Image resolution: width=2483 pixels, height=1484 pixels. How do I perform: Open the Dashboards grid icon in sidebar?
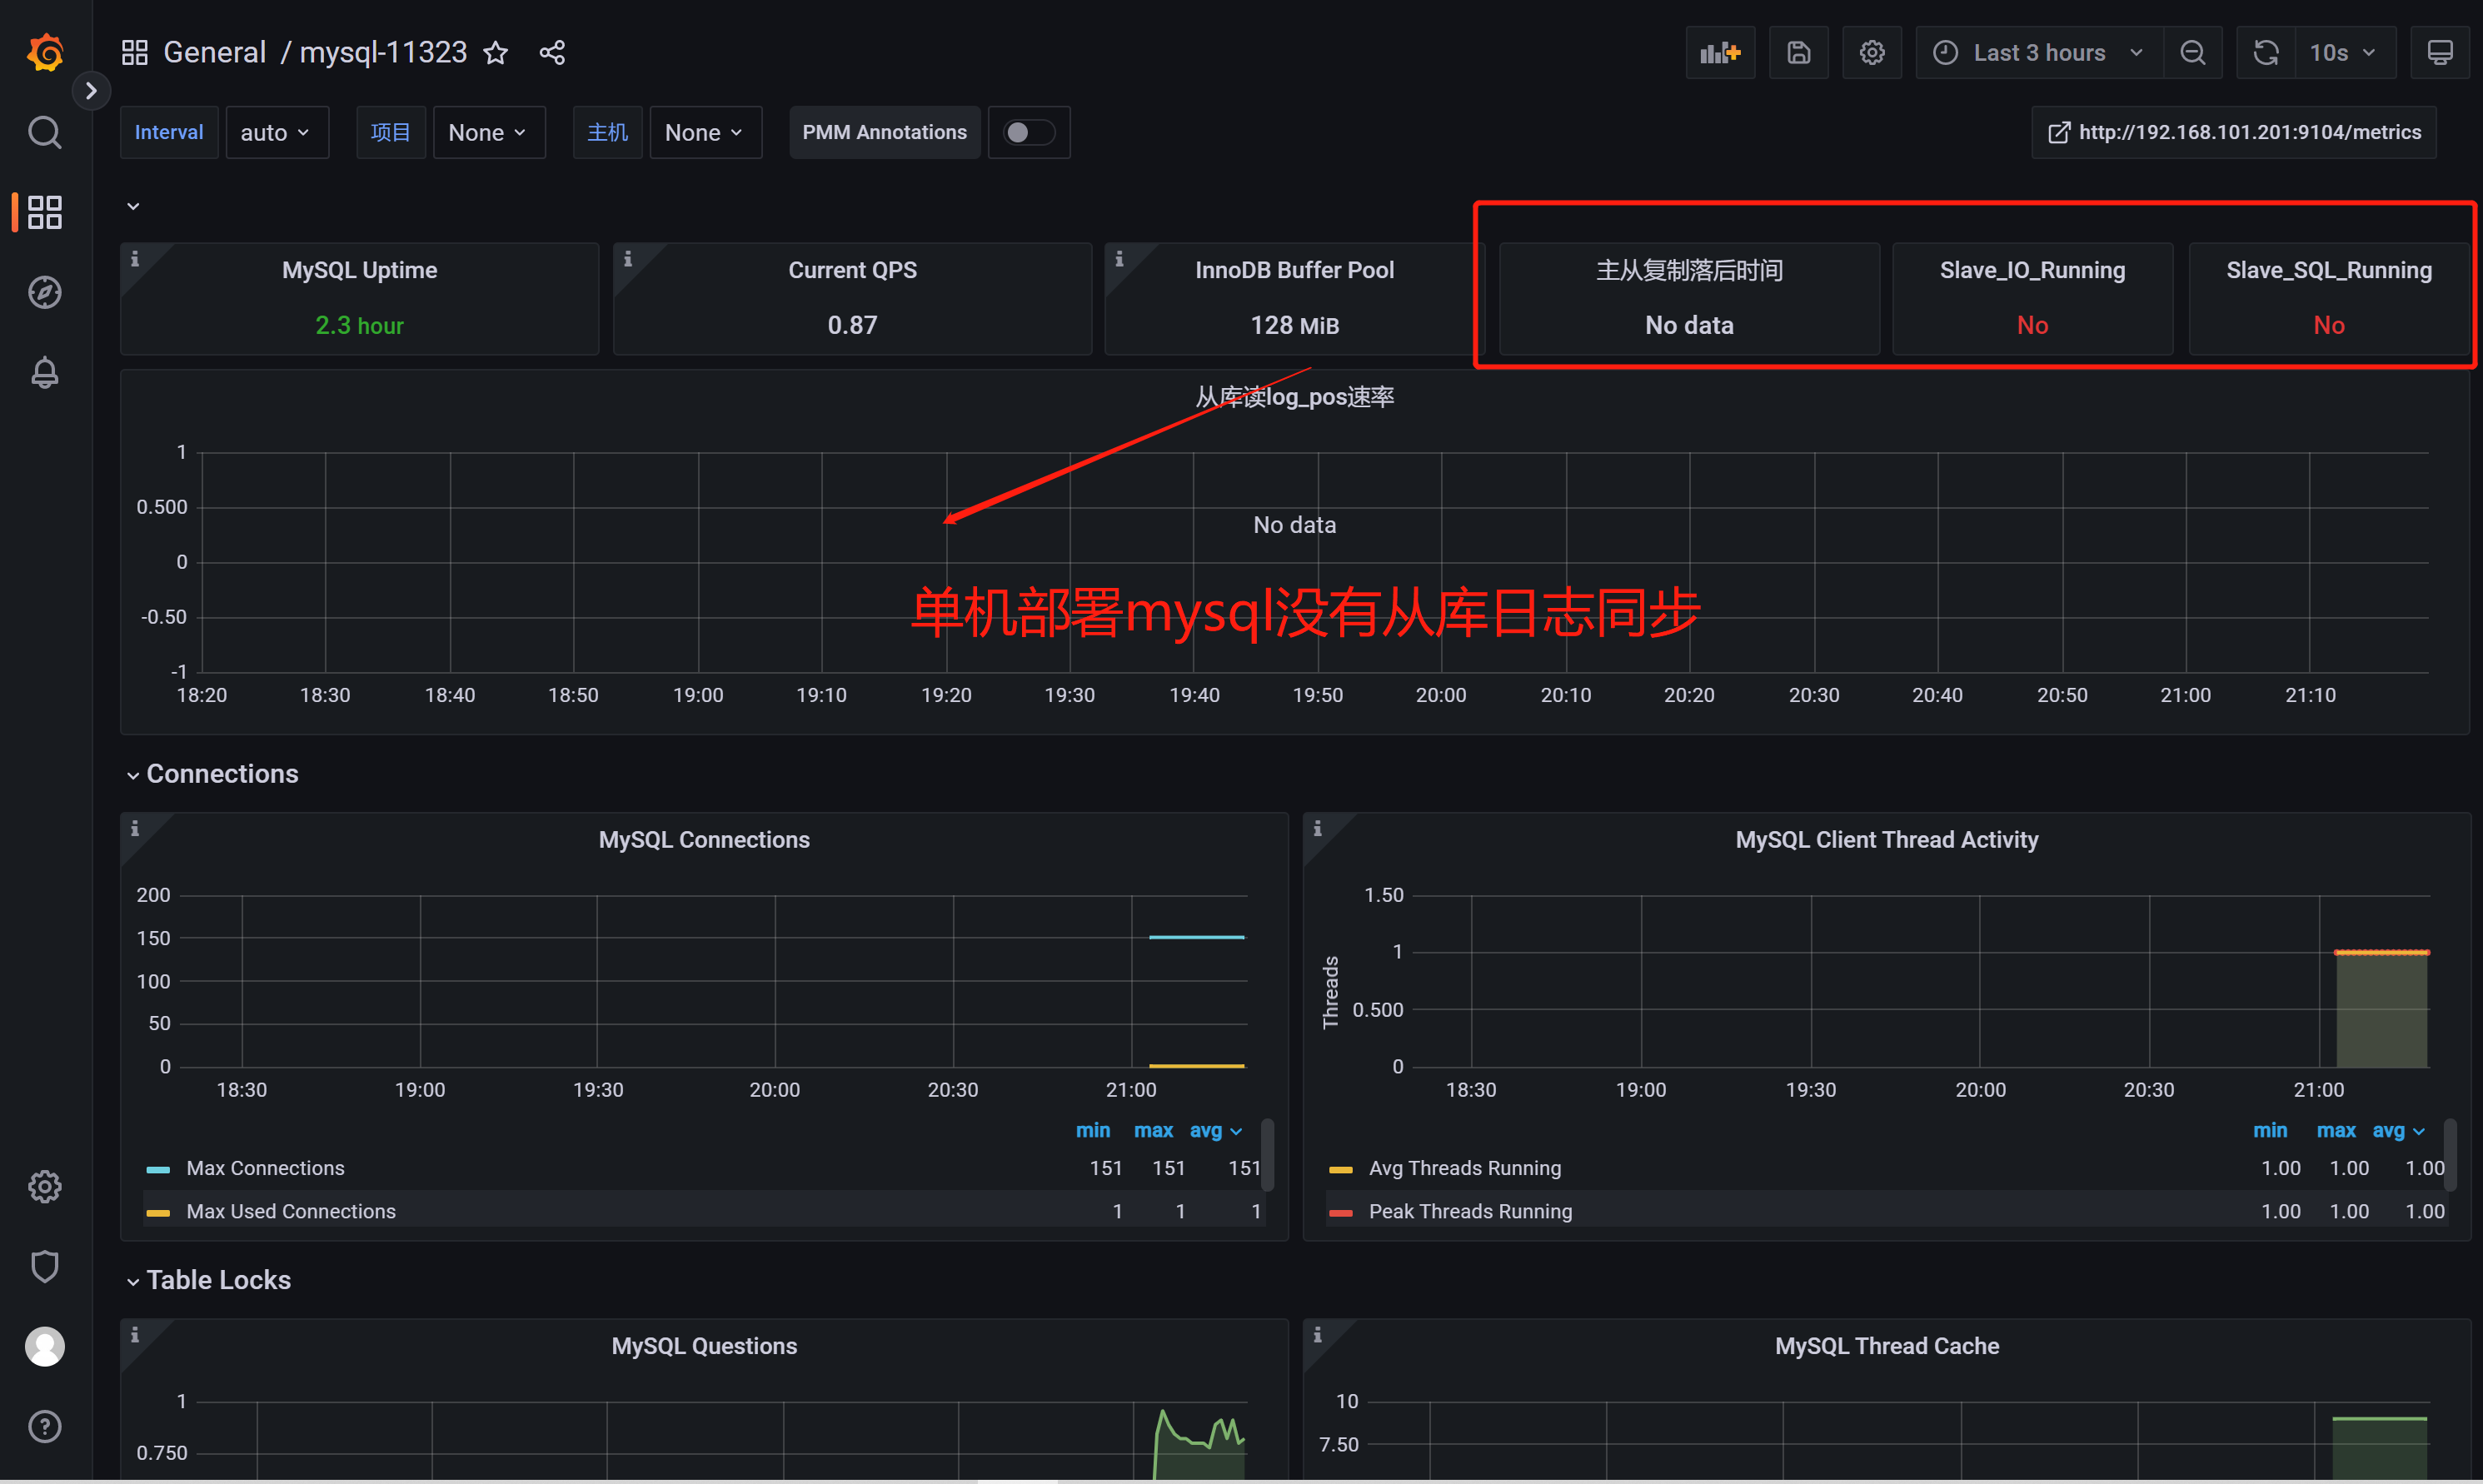(x=45, y=212)
